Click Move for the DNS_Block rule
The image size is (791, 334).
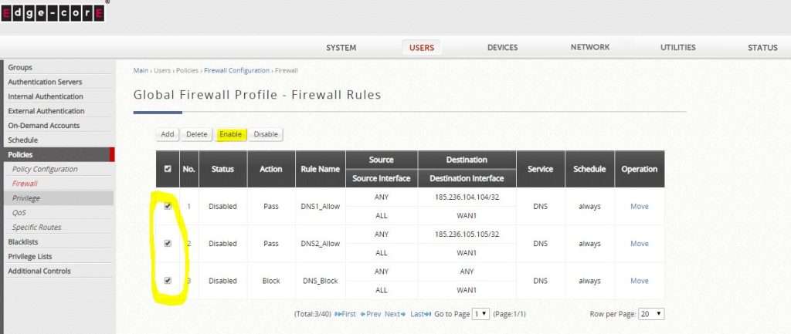[x=639, y=281]
